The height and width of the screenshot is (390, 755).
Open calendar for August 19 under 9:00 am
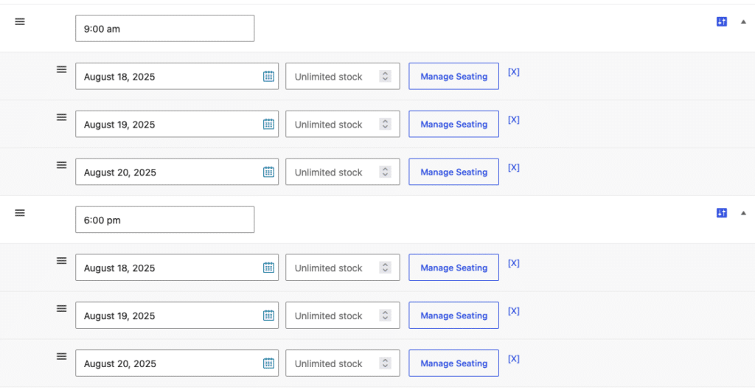[268, 124]
